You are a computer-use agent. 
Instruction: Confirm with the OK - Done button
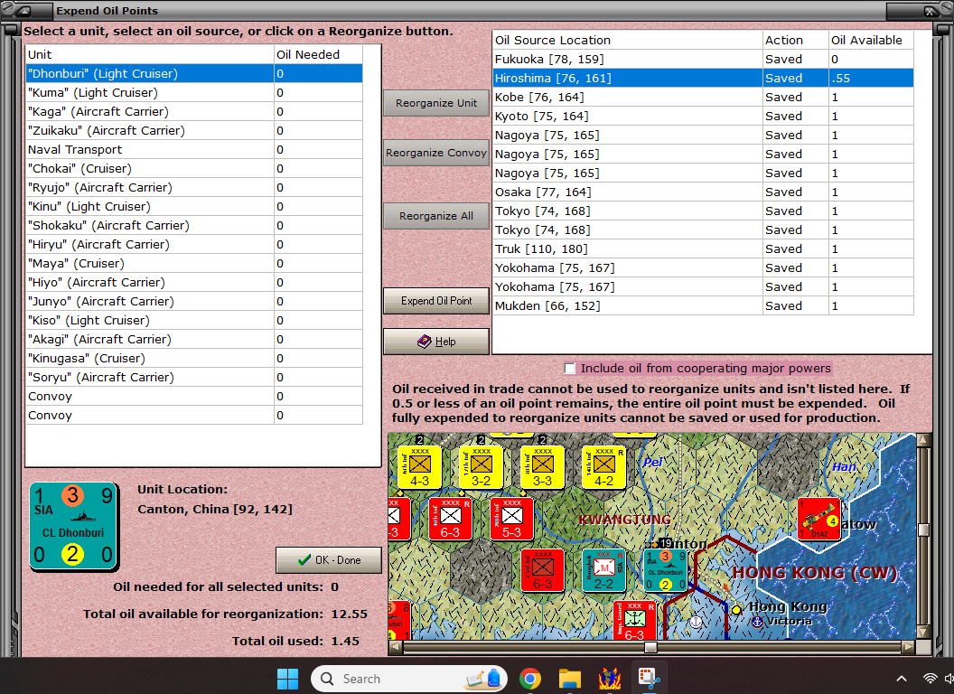[329, 560]
